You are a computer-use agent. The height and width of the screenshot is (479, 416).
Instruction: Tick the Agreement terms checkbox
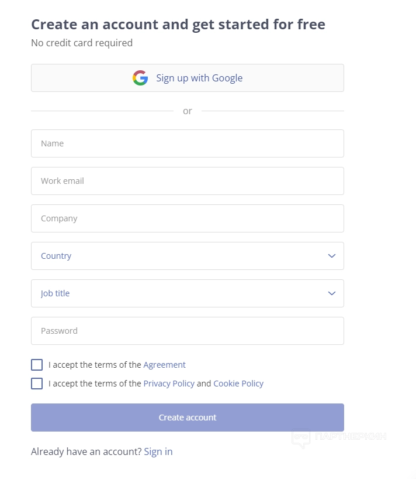coord(37,365)
